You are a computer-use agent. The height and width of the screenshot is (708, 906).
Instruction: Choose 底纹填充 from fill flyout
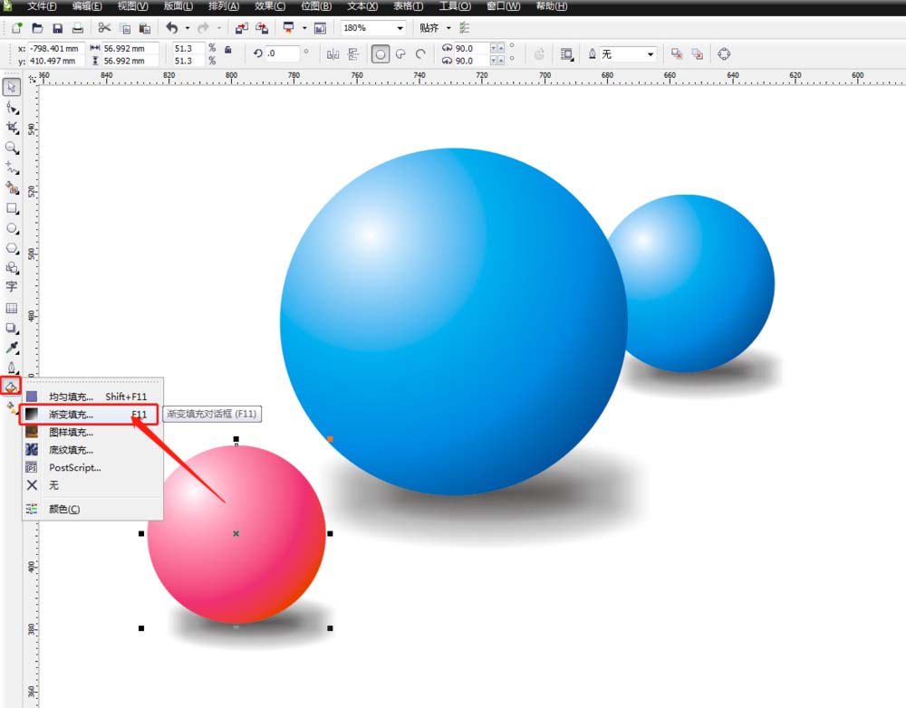coord(92,450)
